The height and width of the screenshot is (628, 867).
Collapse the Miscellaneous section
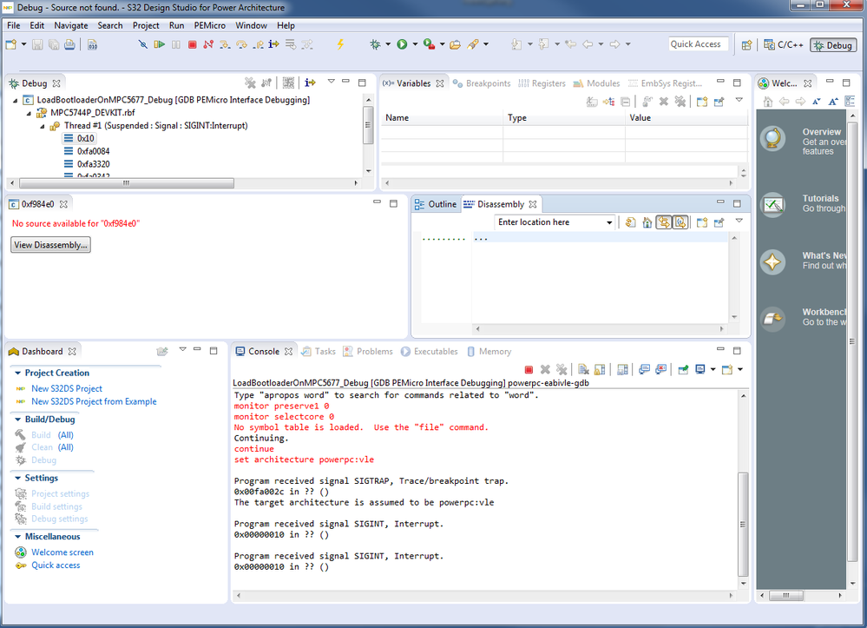coord(17,537)
